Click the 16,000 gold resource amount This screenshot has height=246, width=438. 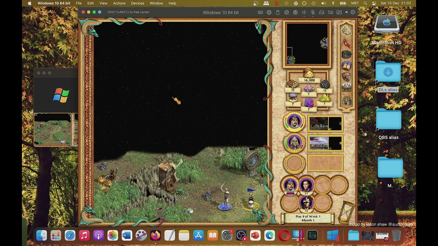point(309,80)
